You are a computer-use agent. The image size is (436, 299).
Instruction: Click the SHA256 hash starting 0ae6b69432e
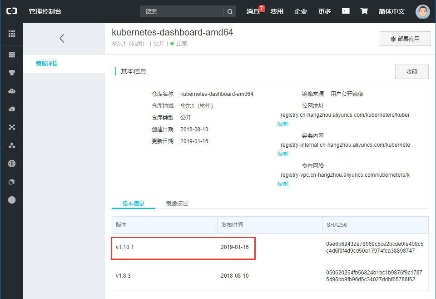pos(375,247)
